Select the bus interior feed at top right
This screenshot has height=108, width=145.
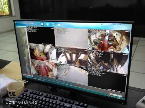[x=109, y=41]
